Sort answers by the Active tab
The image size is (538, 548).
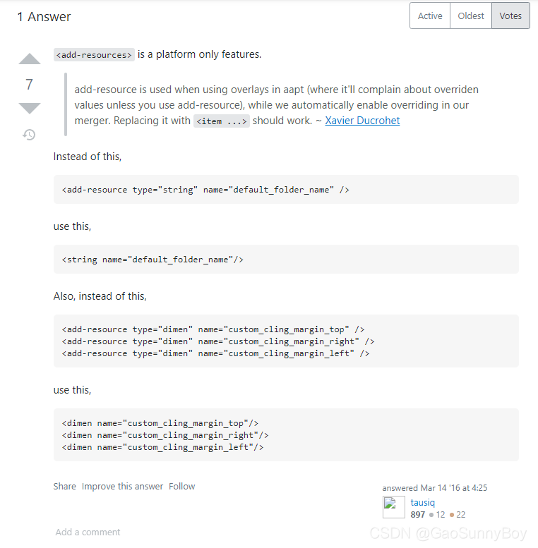point(430,16)
